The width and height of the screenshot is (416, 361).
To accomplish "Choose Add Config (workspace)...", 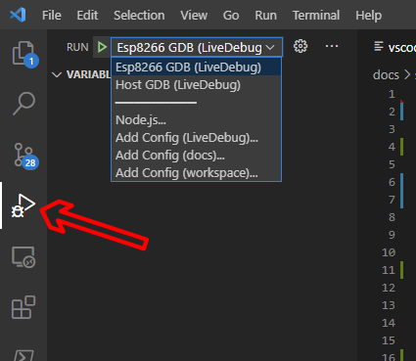I will [196, 173].
